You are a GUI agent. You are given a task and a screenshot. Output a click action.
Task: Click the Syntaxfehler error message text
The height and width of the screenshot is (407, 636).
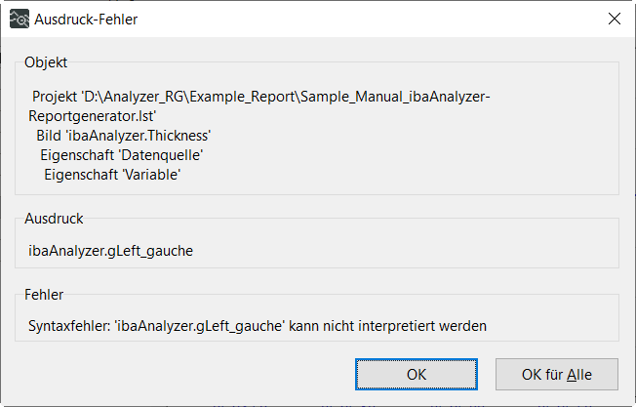pos(258,324)
